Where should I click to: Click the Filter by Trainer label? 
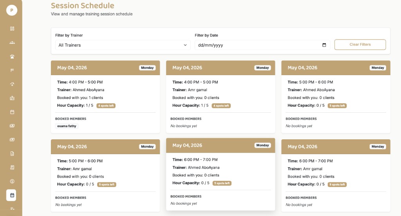coord(69,35)
